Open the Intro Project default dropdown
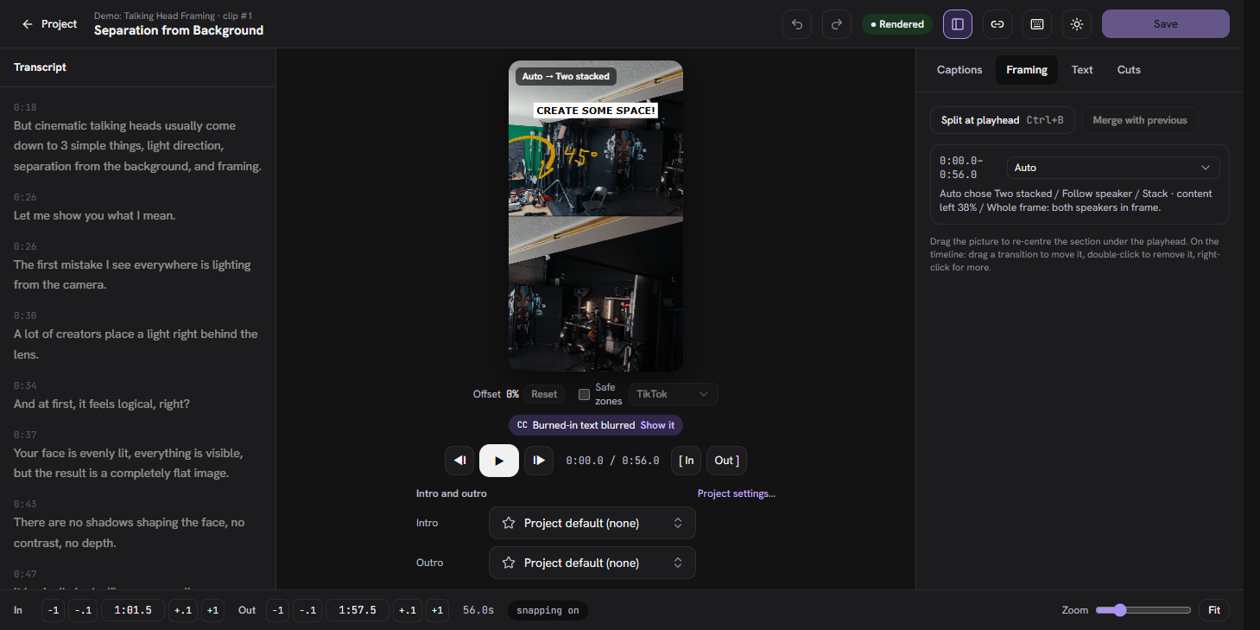This screenshot has width=1260, height=630. click(592, 523)
